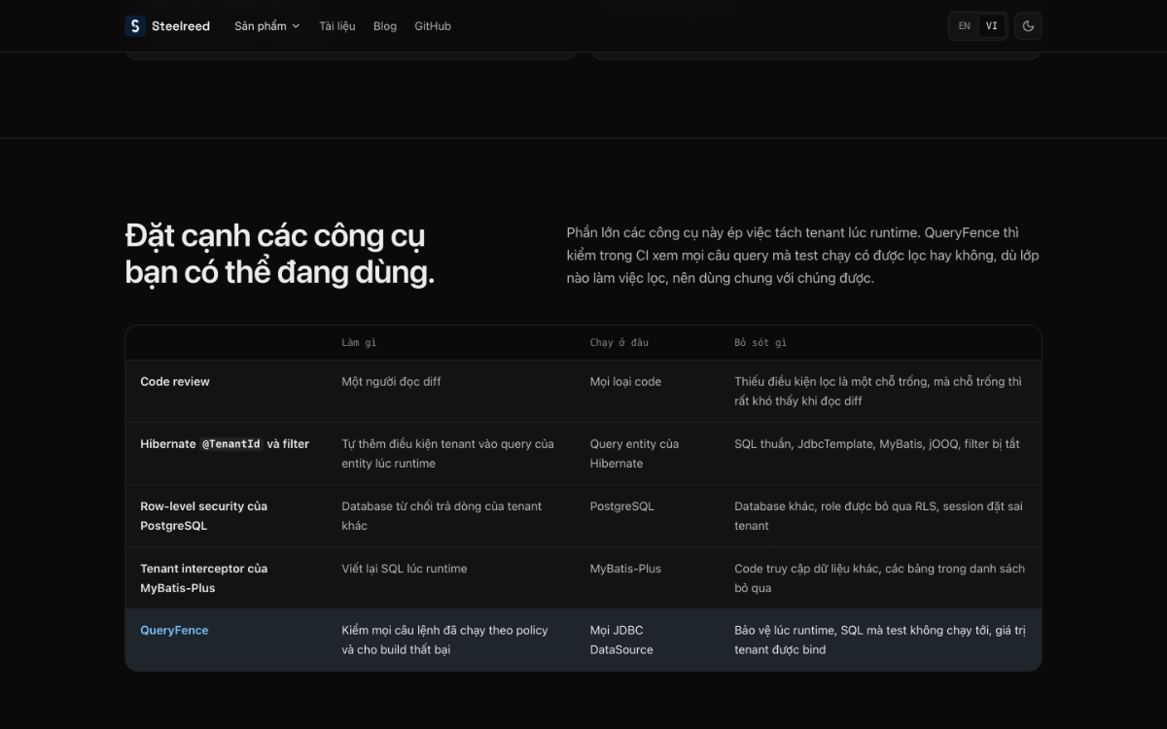Image resolution: width=1167 pixels, height=729 pixels.
Task: Click the Steelreed brand name
Action: point(181,26)
